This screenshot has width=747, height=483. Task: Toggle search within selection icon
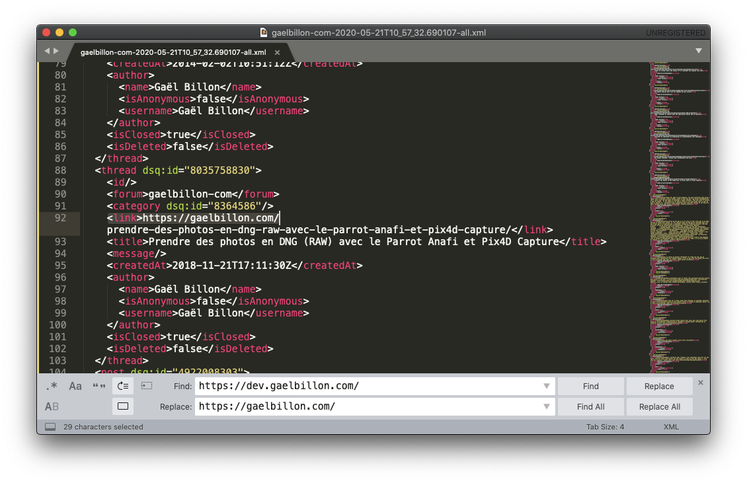tap(147, 386)
